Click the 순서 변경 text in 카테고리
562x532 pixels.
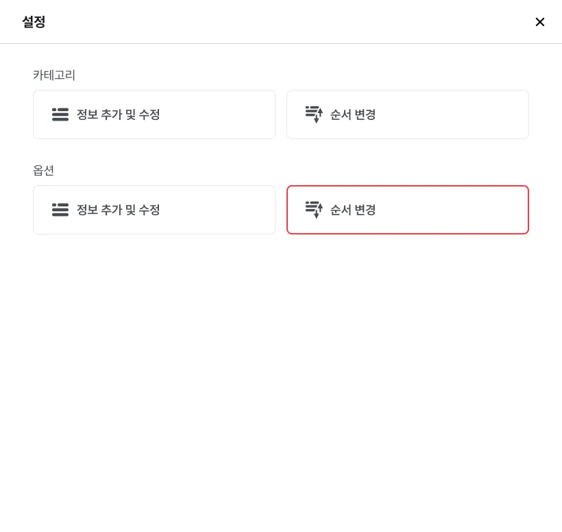pos(353,114)
